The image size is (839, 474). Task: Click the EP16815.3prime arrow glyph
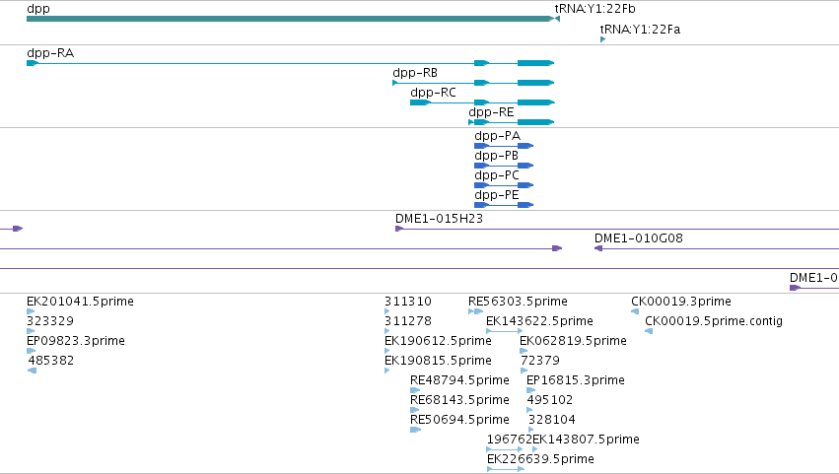point(530,390)
